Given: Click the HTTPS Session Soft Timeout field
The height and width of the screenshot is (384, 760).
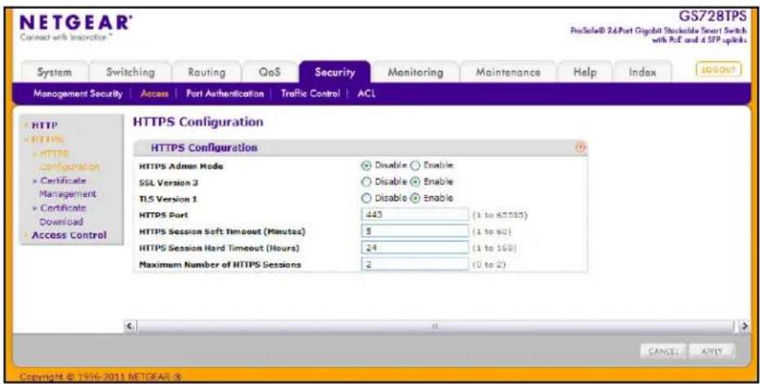Looking at the screenshot, I should [415, 232].
